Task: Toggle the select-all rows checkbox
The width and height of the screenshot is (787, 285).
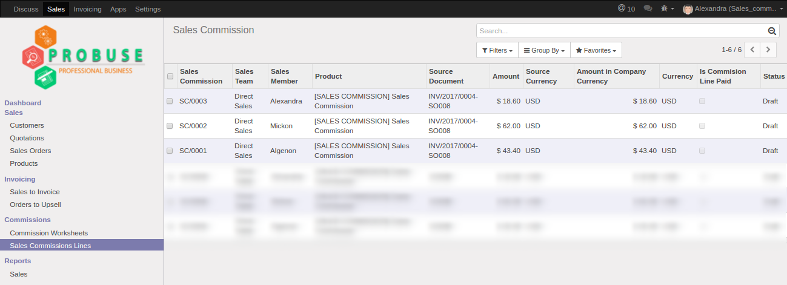Action: (170, 76)
